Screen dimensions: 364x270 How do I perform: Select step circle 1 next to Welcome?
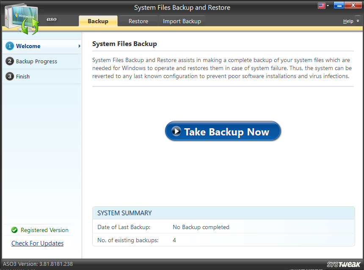[9, 46]
